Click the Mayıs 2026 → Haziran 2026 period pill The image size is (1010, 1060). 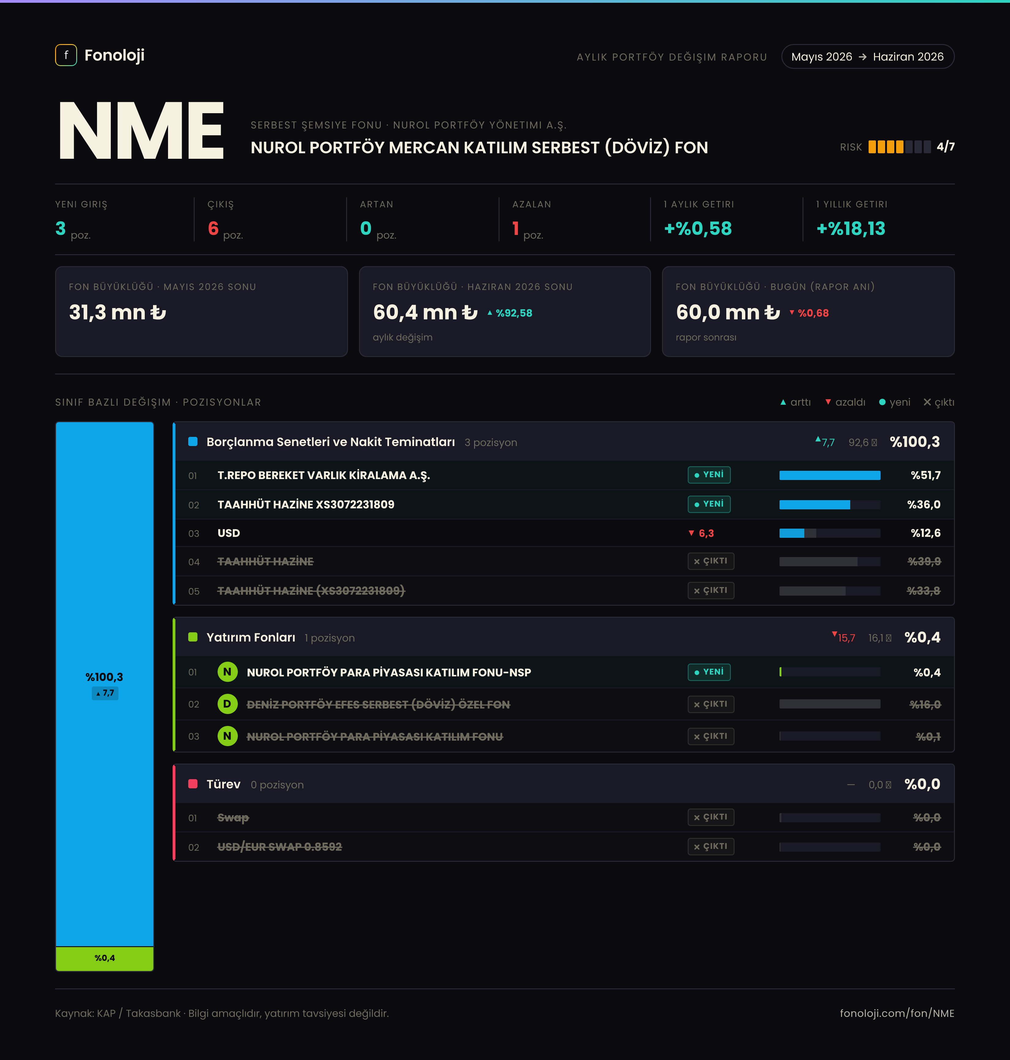coord(867,57)
